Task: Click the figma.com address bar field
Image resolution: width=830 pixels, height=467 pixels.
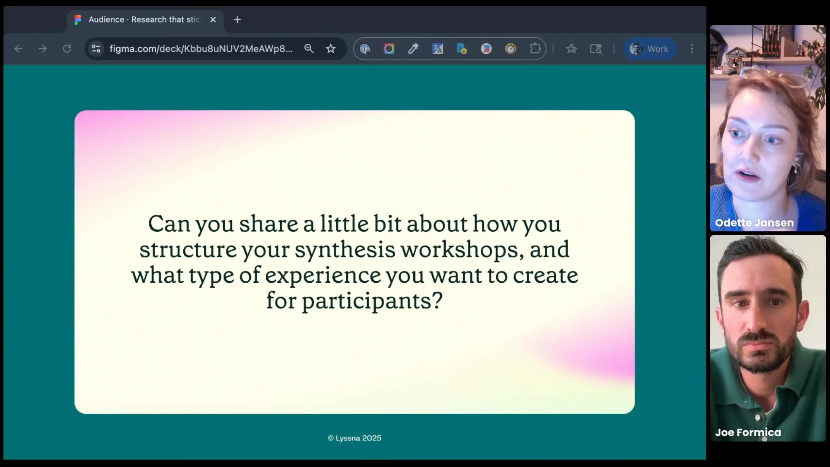Action: (x=201, y=49)
